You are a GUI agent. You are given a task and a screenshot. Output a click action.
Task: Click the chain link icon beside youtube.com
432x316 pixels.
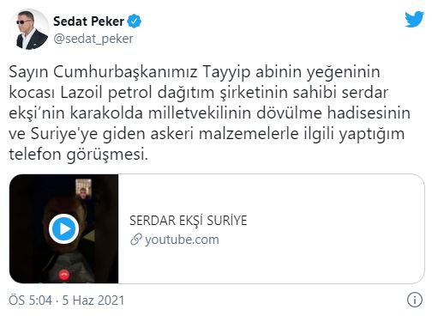tap(136, 240)
